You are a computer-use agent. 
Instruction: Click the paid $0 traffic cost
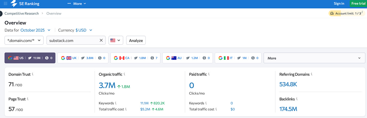[232, 109]
